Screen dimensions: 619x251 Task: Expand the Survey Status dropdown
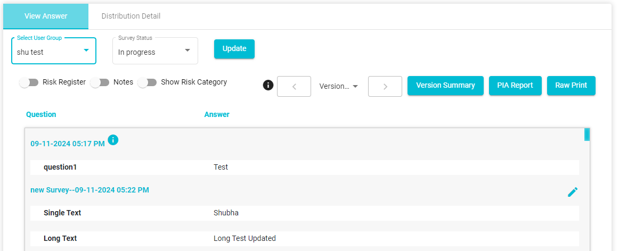155,51
